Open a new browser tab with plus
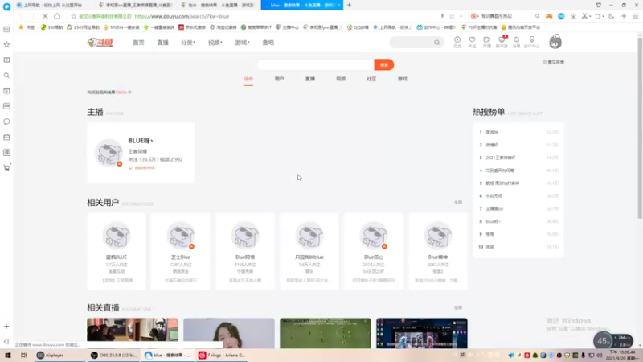The height and width of the screenshot is (362, 643). click(x=349, y=5)
